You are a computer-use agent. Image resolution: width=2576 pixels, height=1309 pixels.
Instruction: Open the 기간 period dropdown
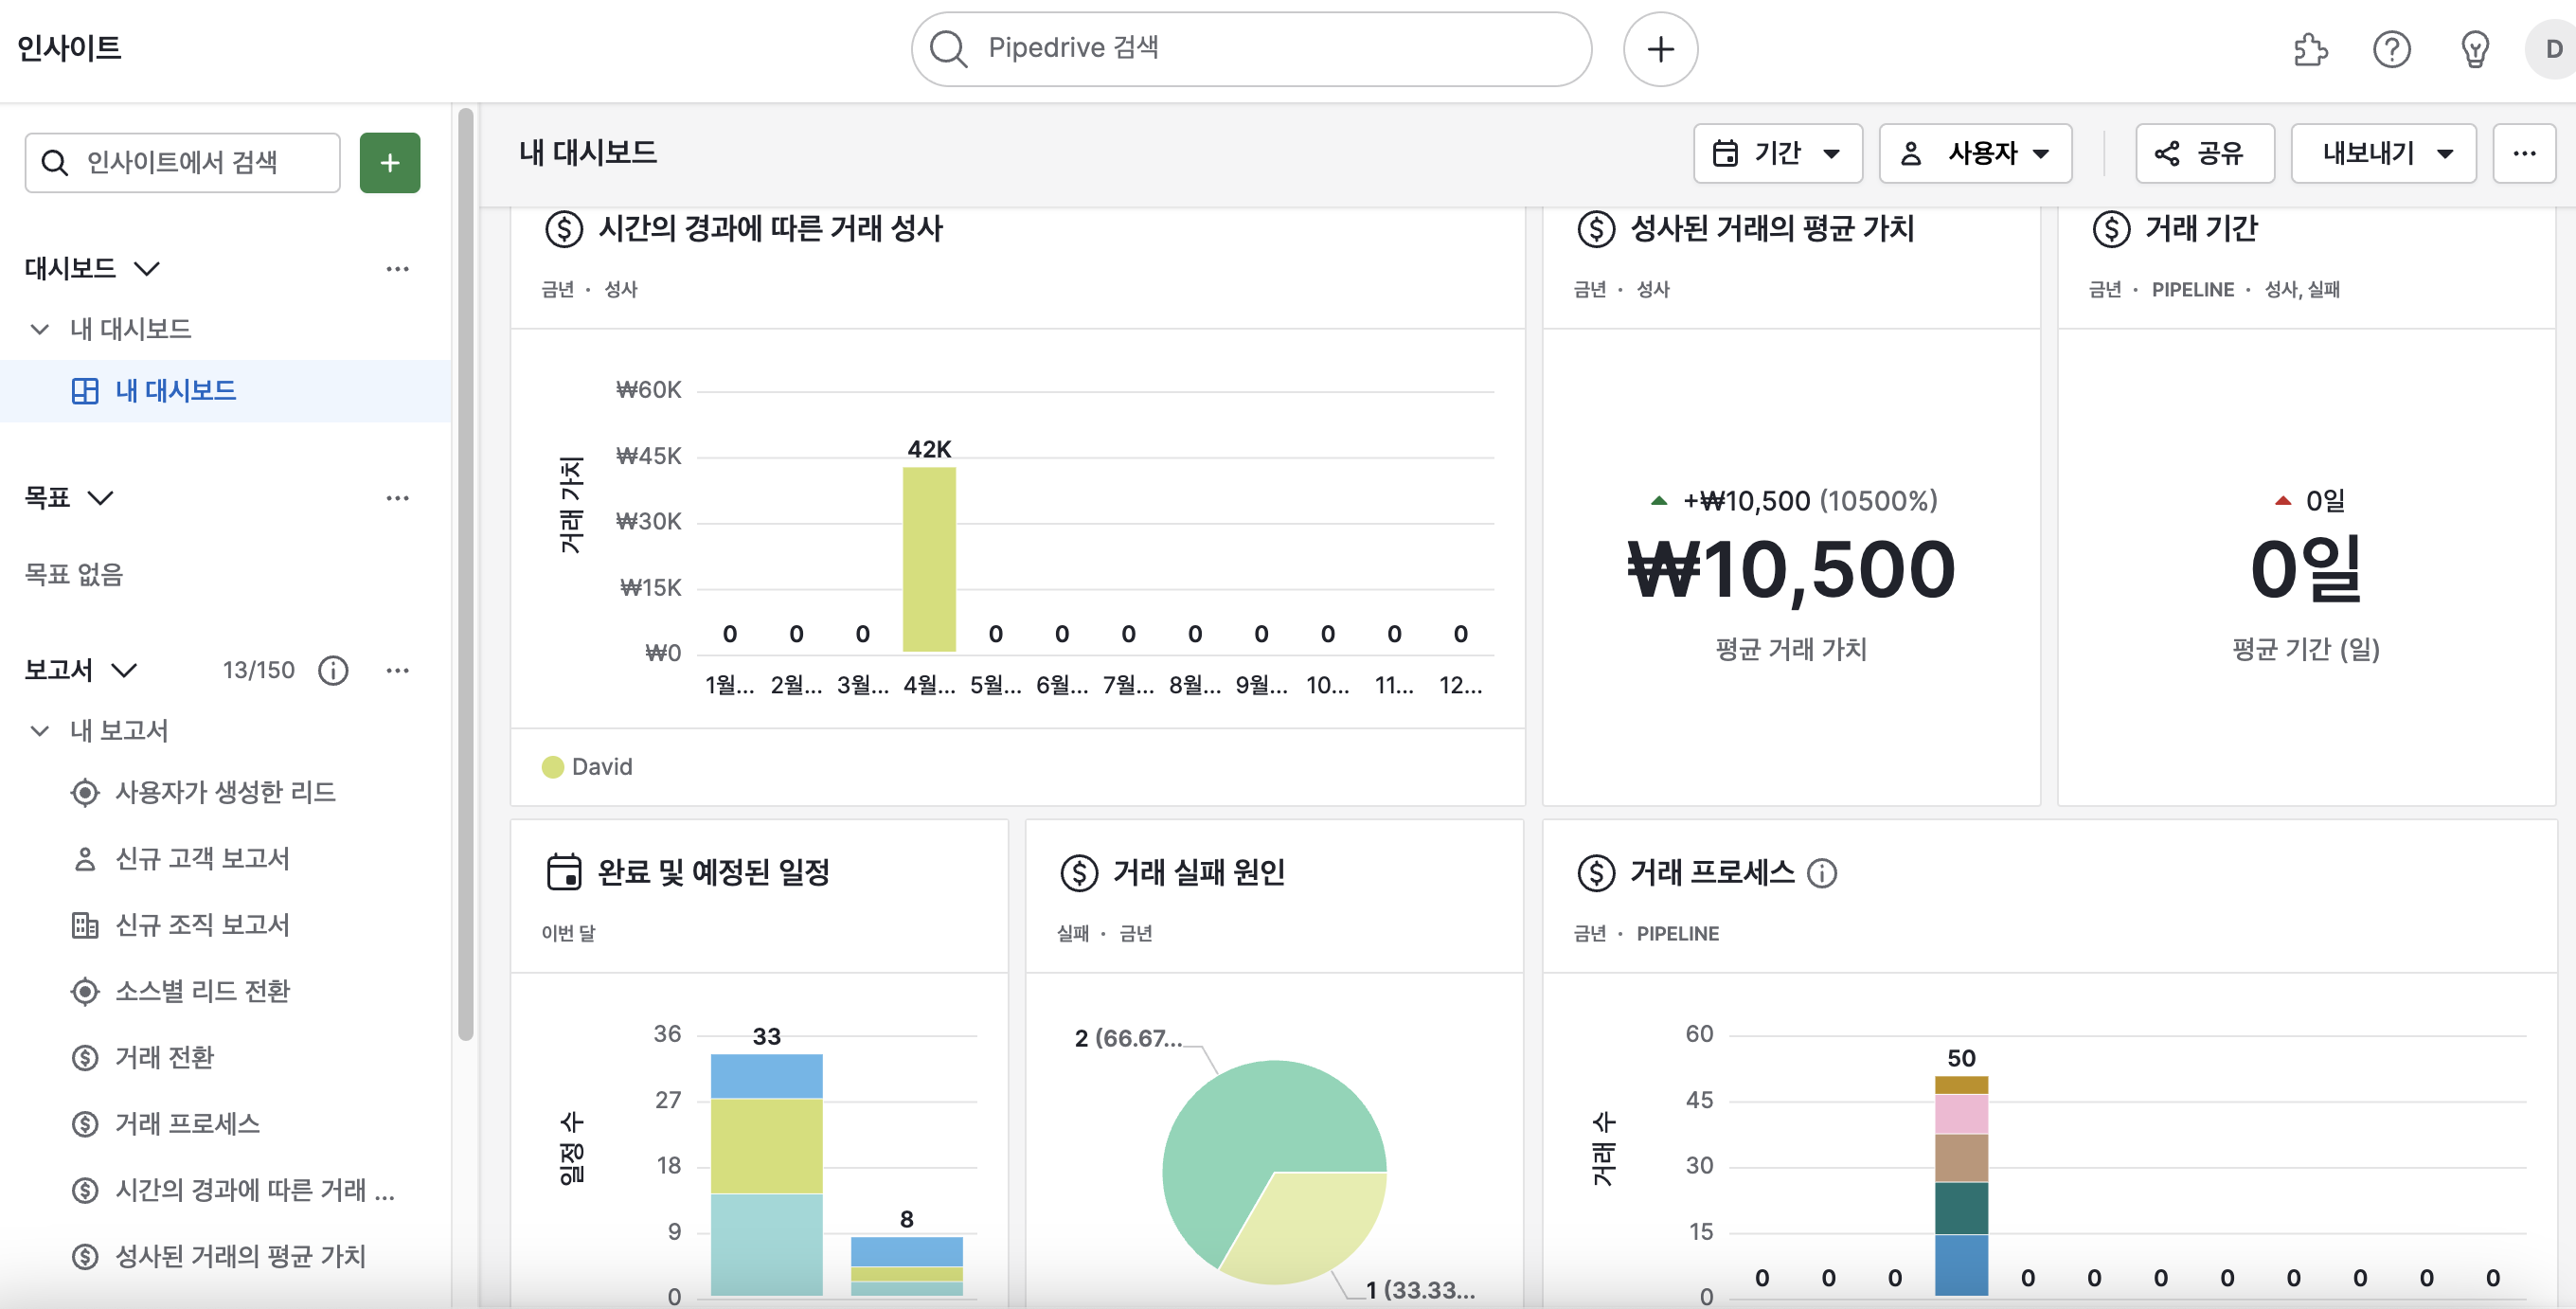click(x=1777, y=153)
